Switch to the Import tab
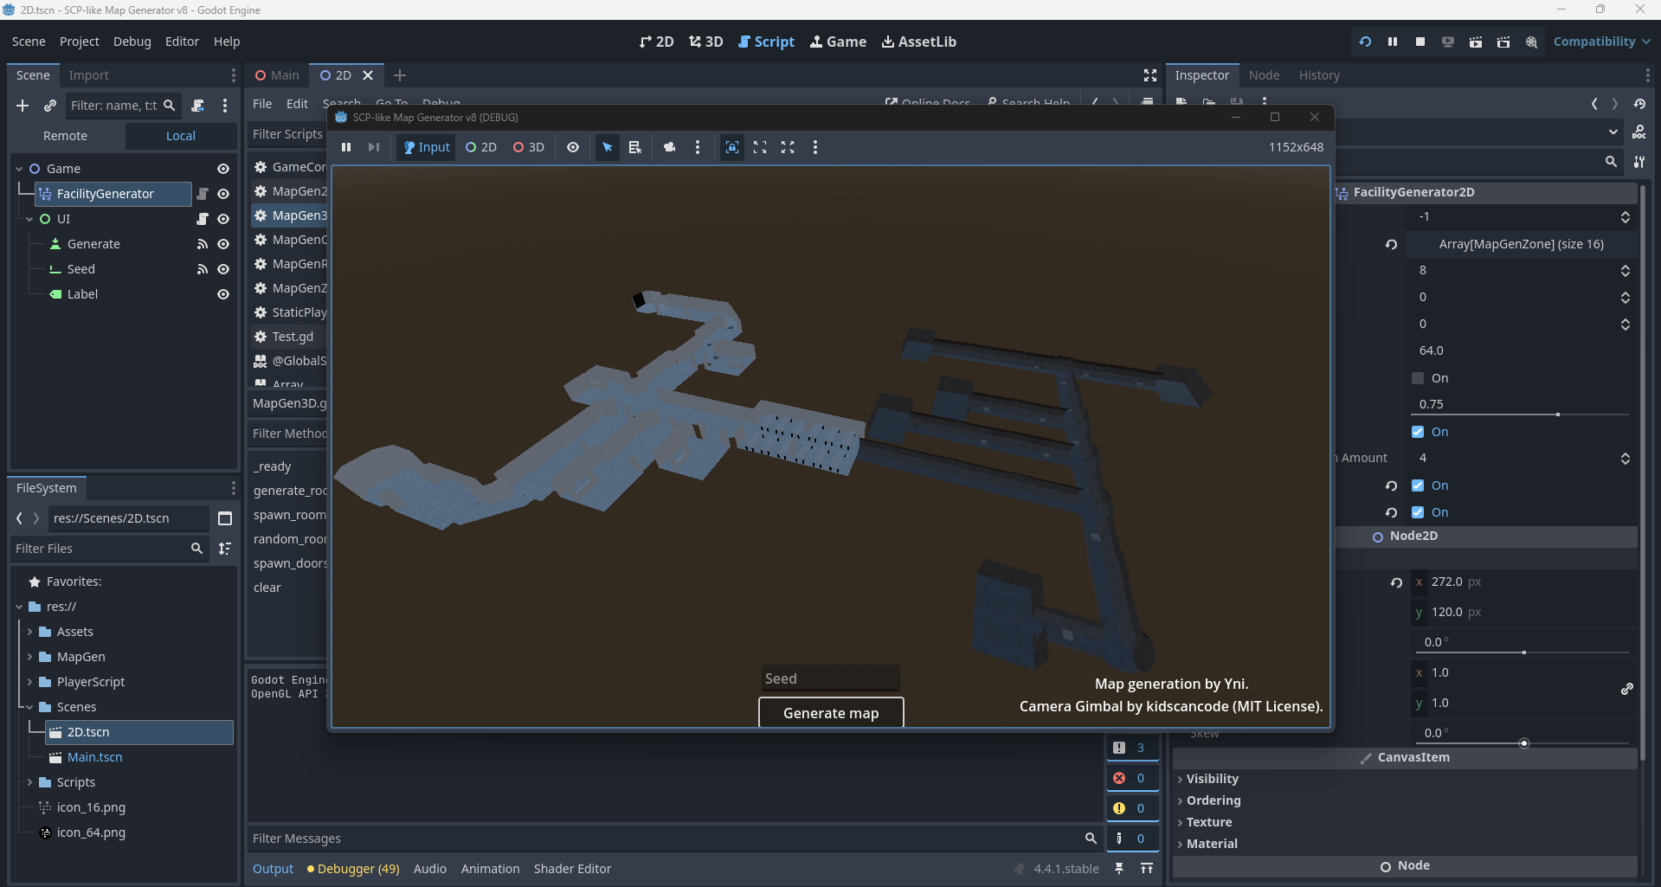This screenshot has height=887, width=1661. (88, 75)
